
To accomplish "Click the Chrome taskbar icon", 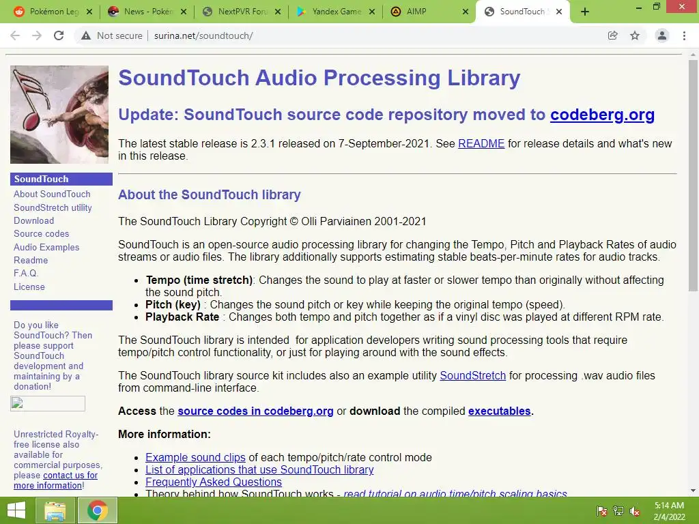I will tap(97, 510).
